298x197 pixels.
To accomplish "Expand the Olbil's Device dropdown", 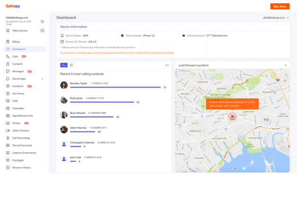I will click(x=42, y=31).
